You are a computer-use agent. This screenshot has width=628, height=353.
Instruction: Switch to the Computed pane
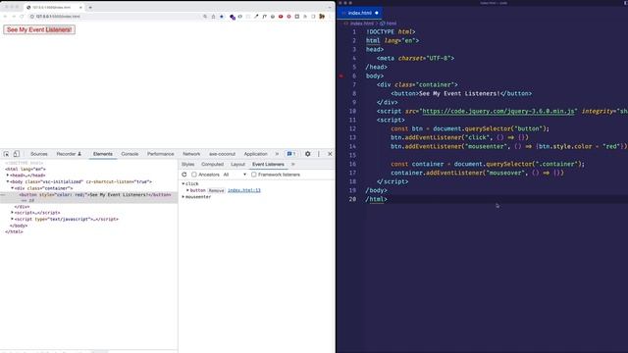coord(212,164)
